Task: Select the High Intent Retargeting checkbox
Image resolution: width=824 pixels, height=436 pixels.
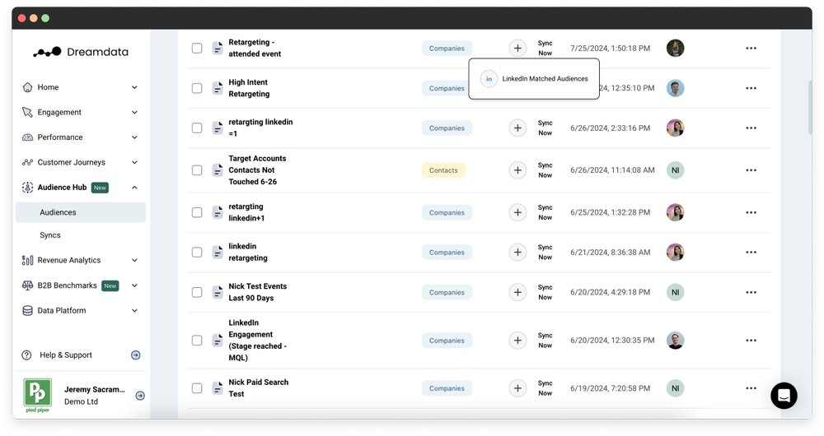Action: pos(197,88)
